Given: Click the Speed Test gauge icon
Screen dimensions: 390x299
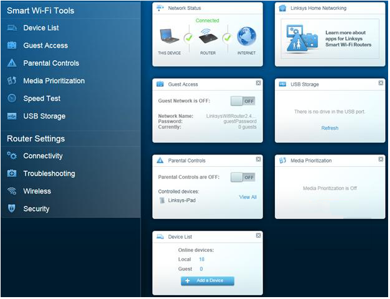Looking at the screenshot, I should pos(12,98).
